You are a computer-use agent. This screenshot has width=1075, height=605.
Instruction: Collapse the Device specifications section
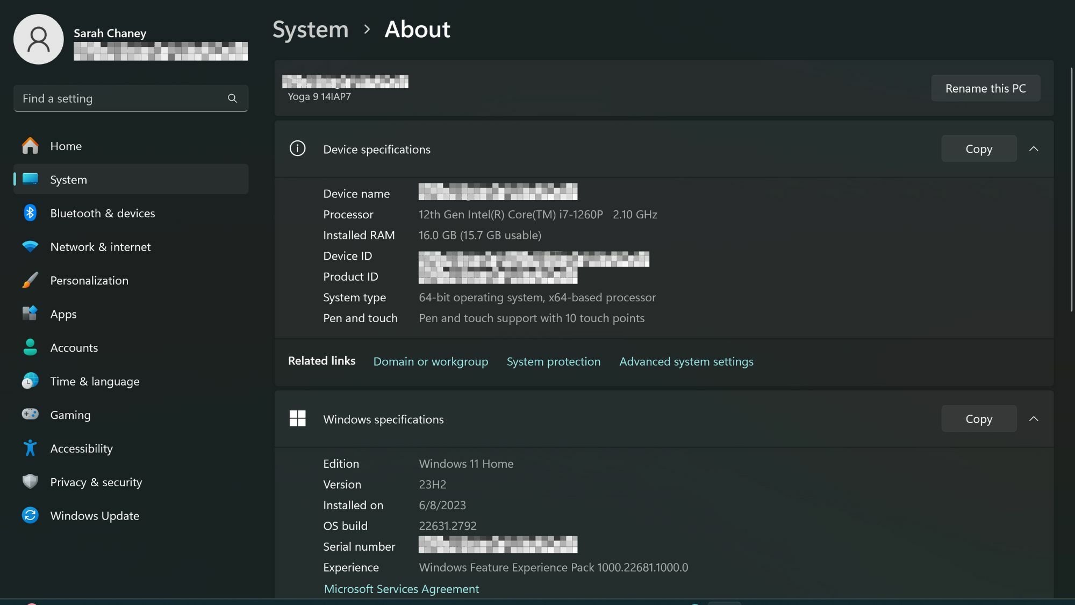click(x=1034, y=148)
